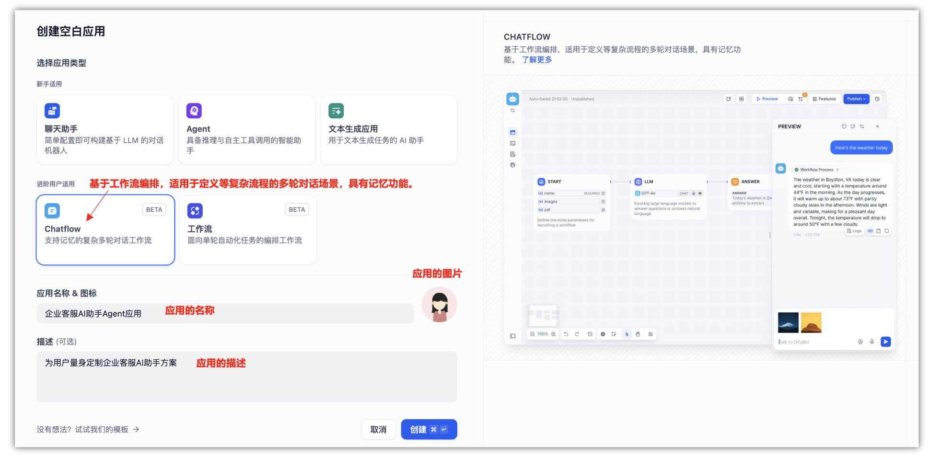The height and width of the screenshot is (458, 928).
Task: Add a node with the plus icon
Action: click(603, 334)
